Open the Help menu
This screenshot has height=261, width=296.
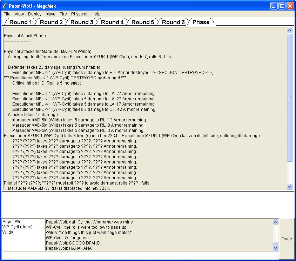pos(96,14)
